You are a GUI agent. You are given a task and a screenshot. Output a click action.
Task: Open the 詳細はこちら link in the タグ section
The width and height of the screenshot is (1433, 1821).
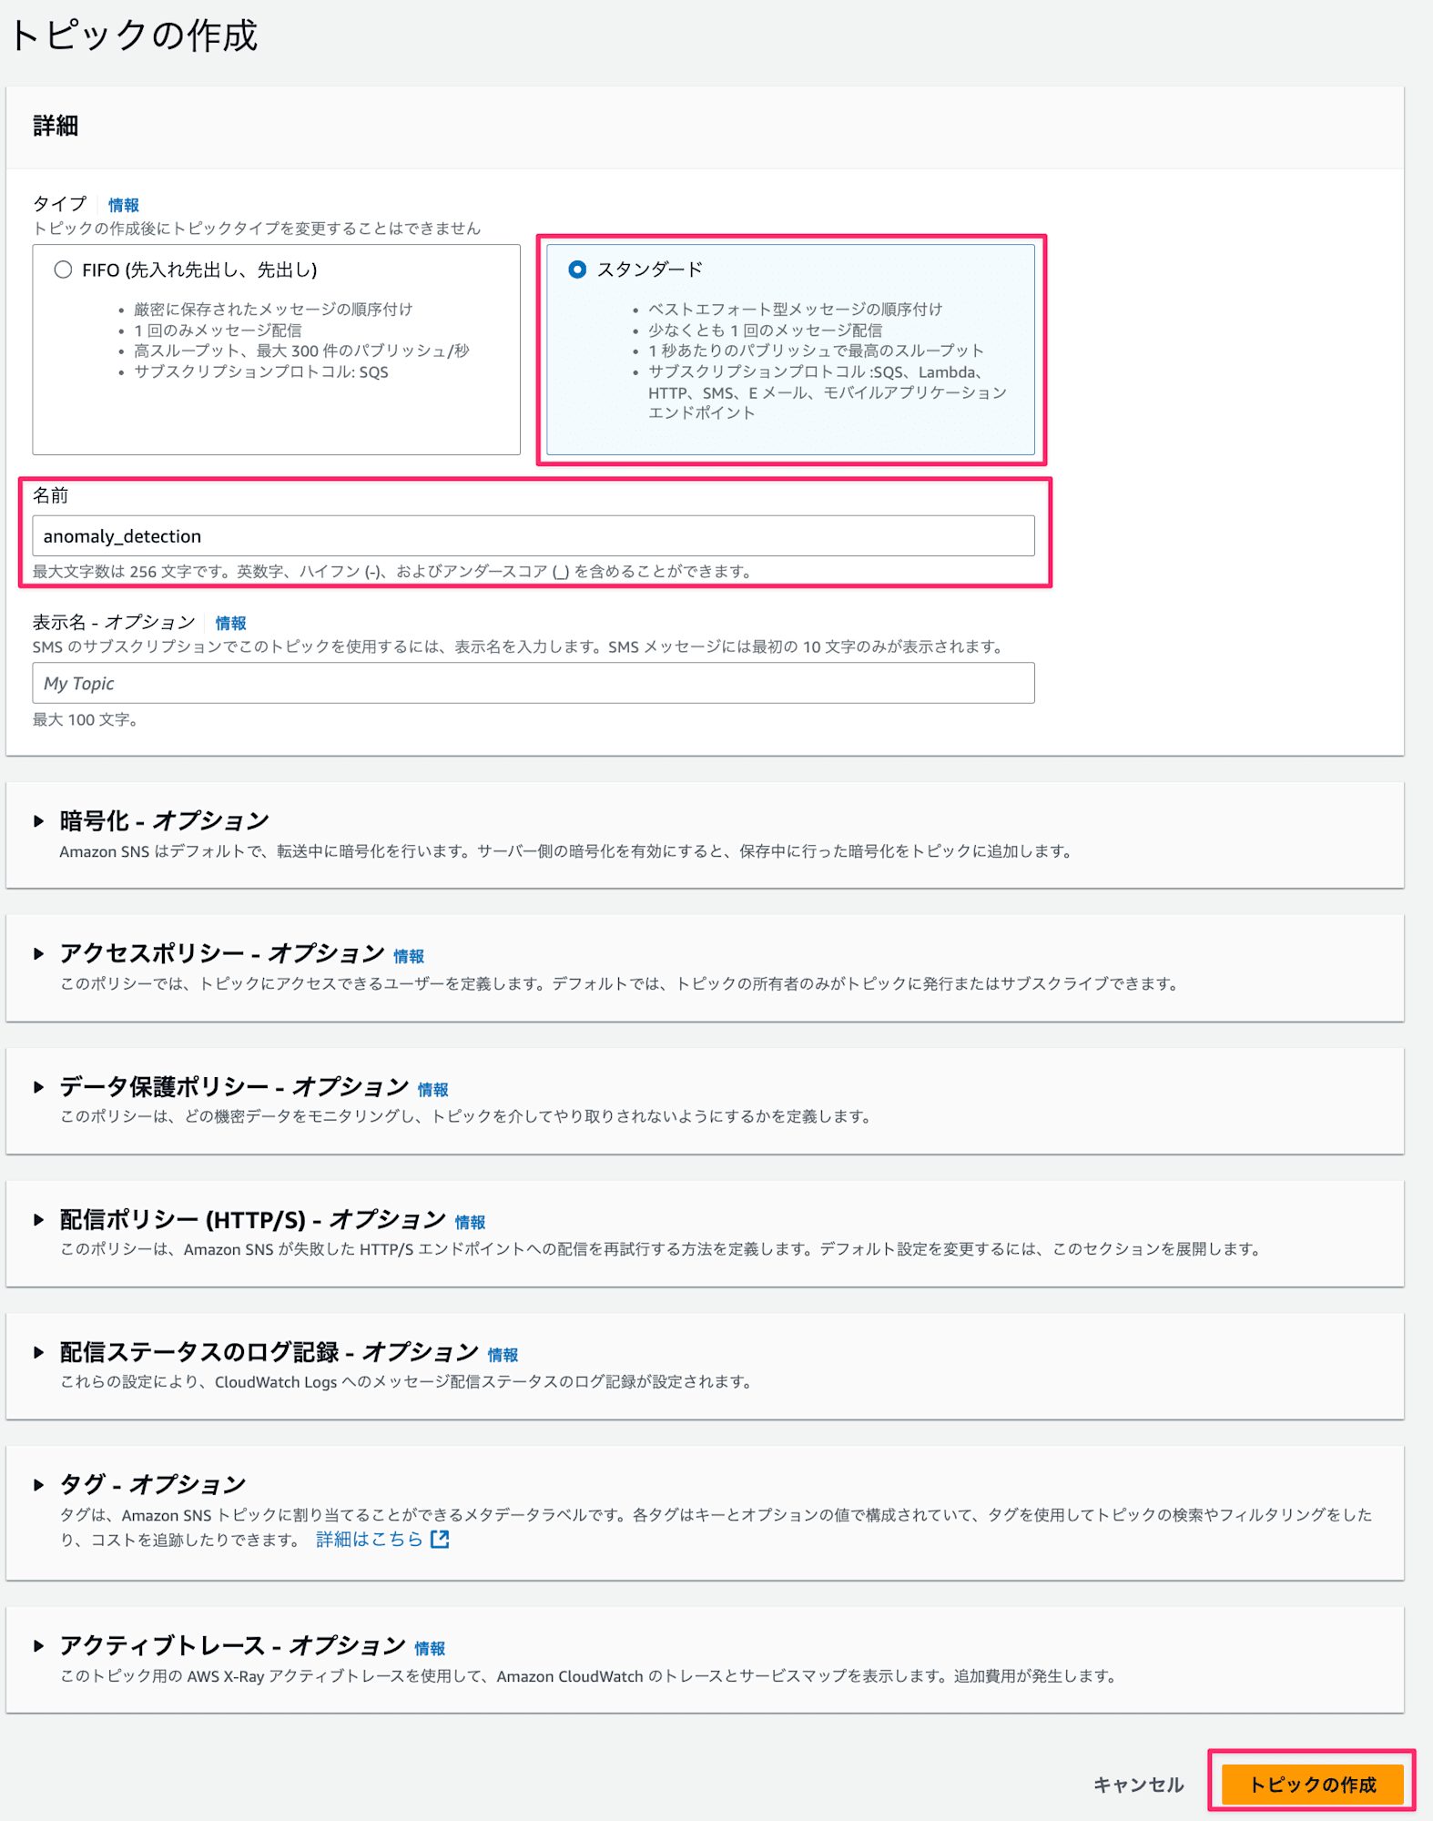[x=370, y=1539]
